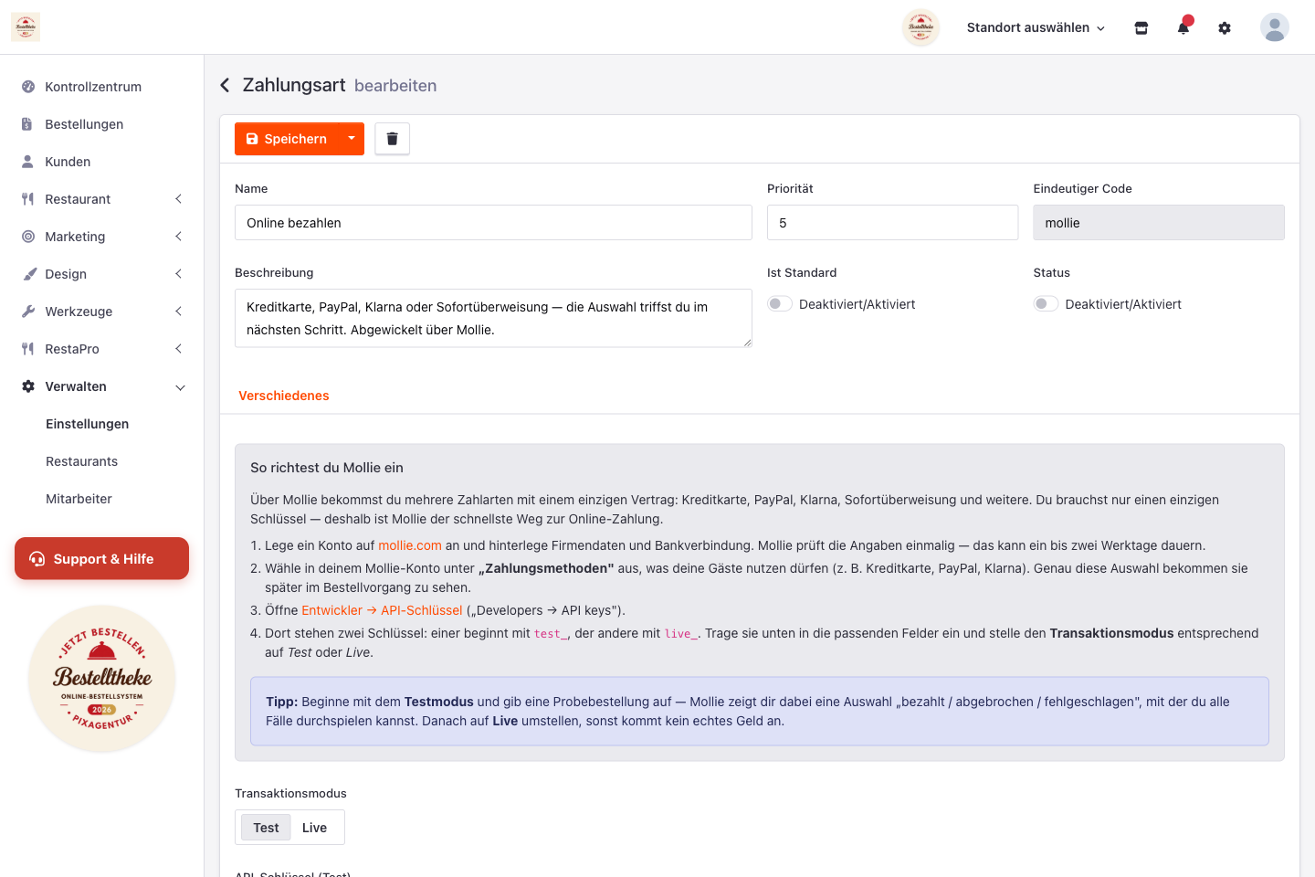
Task: Collapse the Verwalten menu chevron
Action: tap(180, 387)
